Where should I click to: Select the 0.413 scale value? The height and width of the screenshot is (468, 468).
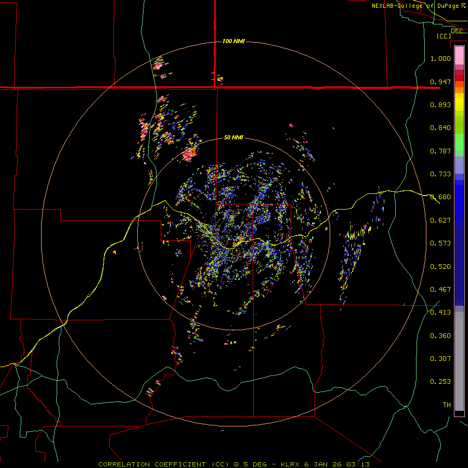(440, 313)
